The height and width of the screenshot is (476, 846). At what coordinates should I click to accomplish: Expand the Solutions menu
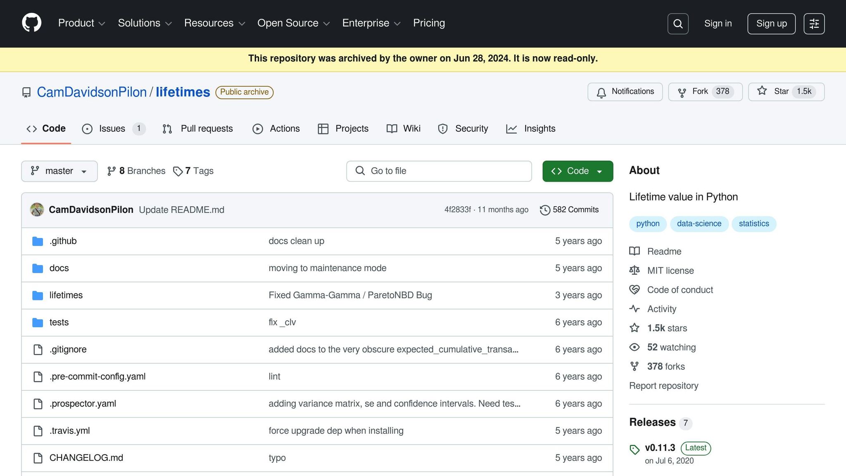(145, 23)
